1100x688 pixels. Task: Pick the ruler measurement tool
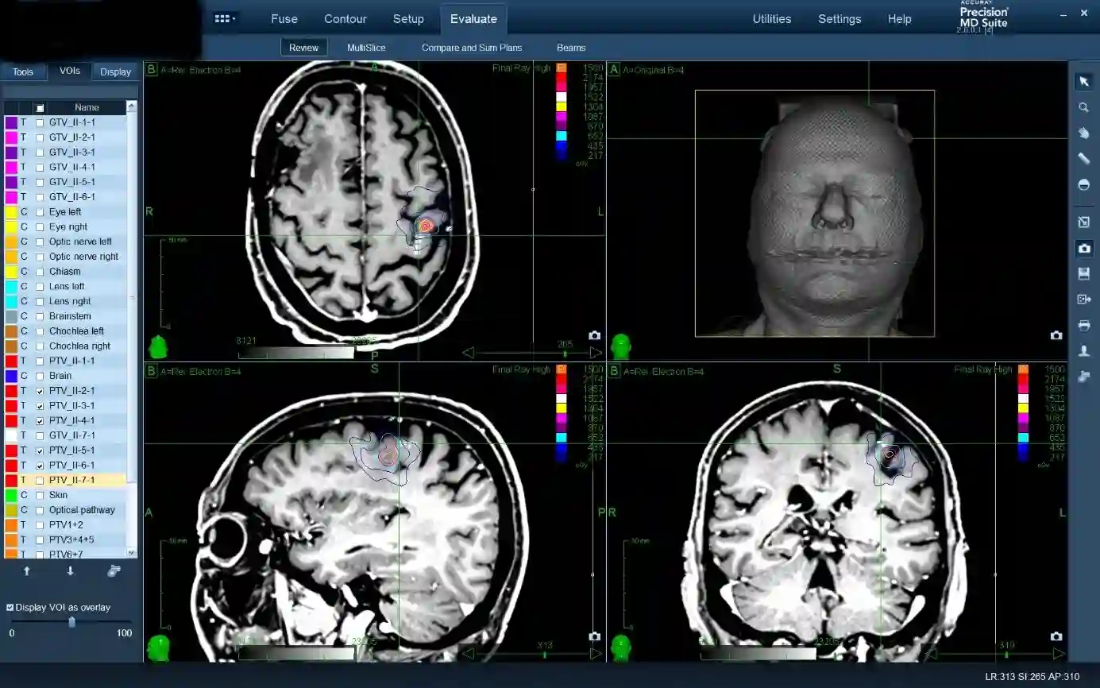(x=1084, y=159)
